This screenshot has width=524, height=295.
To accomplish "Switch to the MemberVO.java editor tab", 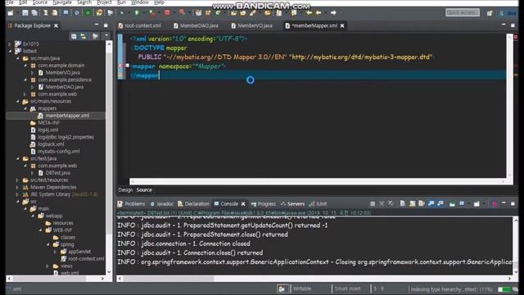I will coord(252,25).
